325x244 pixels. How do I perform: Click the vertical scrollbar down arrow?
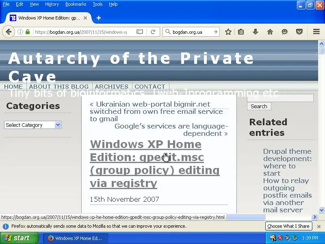pos(321,210)
